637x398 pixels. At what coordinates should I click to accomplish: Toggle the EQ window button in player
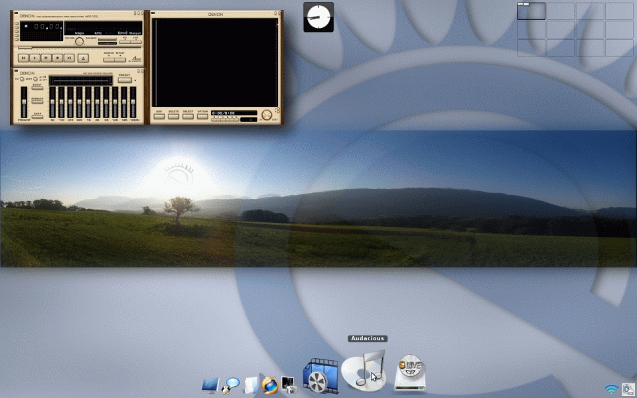coord(125,42)
